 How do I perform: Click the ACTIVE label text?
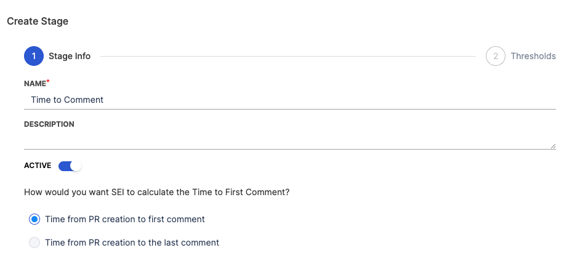[x=38, y=166]
